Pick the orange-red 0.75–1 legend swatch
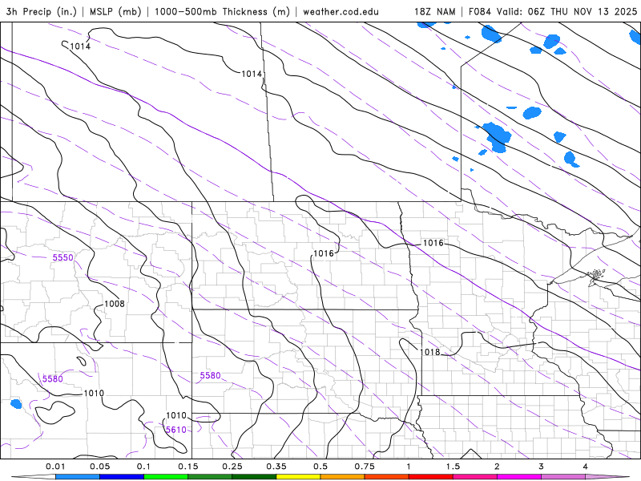Image resolution: width=641 pixels, height=481 pixels. tap(387, 477)
